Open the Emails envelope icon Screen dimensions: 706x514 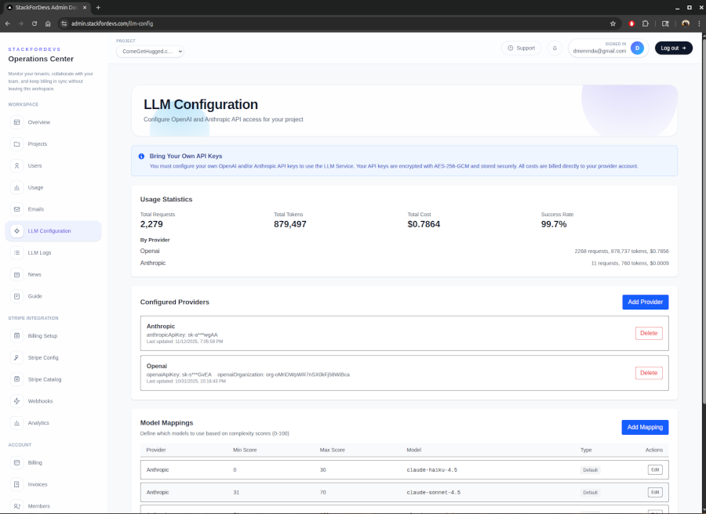17,209
